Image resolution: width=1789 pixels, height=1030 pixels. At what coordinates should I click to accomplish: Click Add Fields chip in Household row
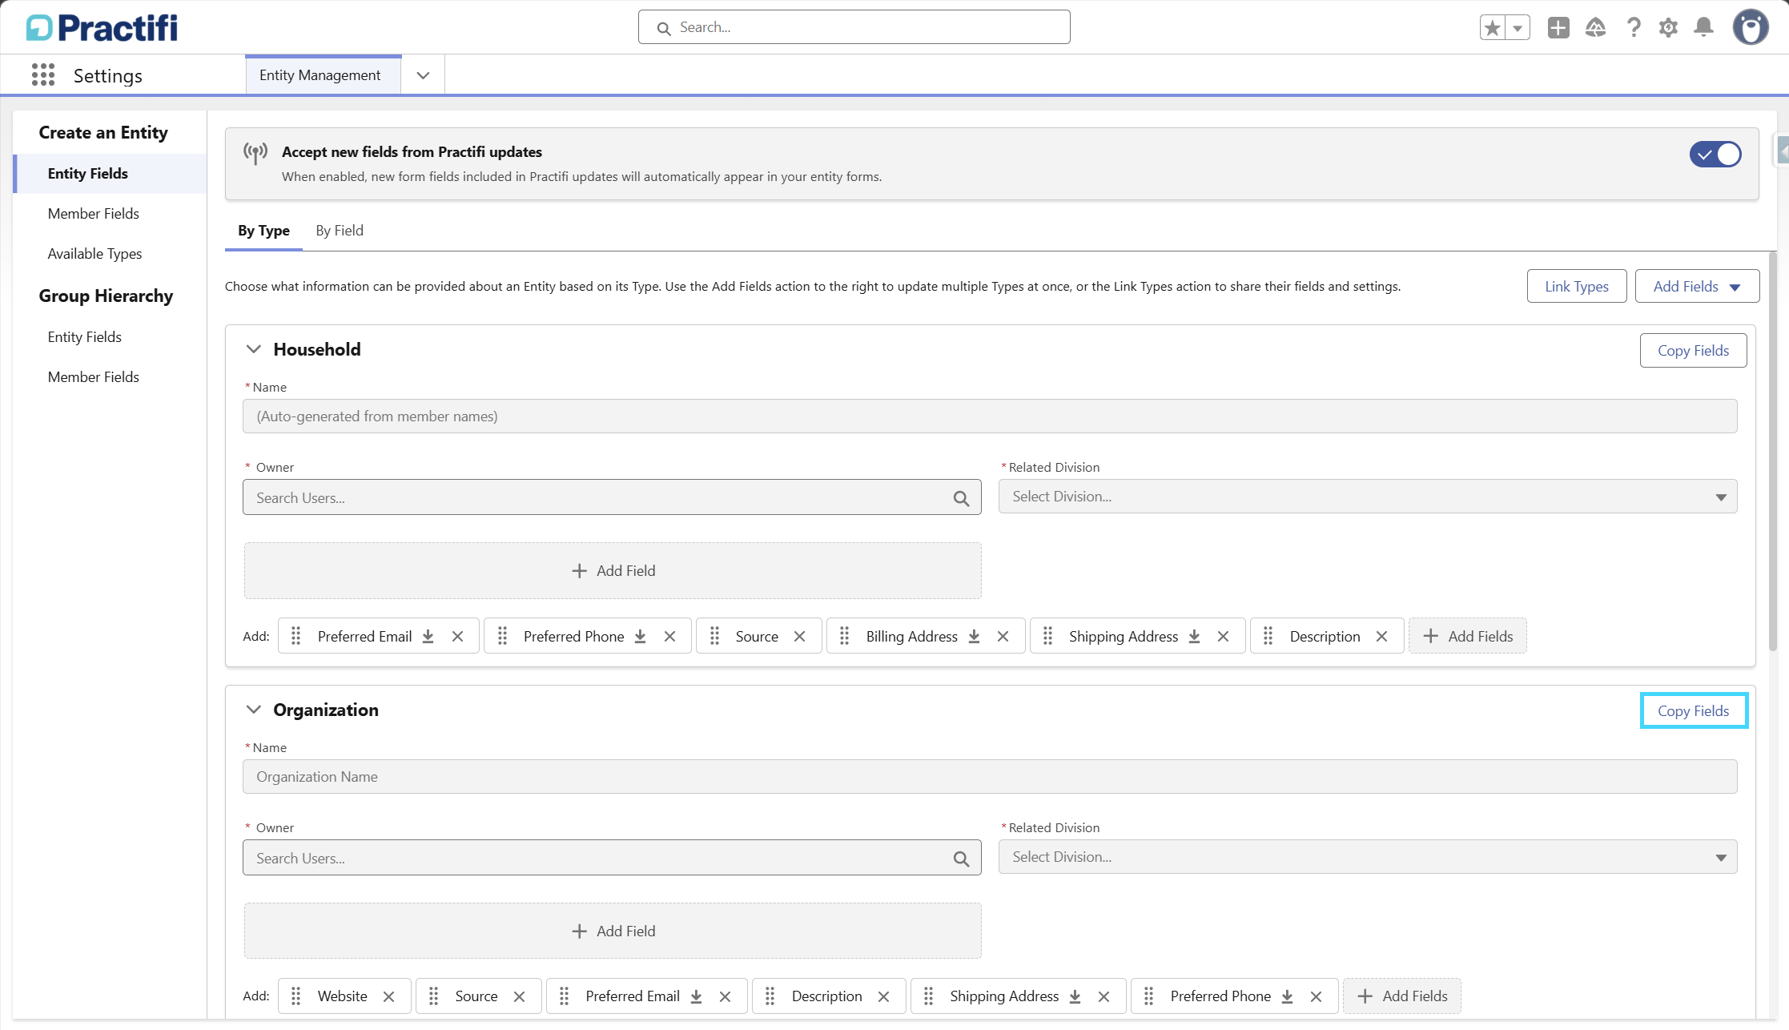click(x=1467, y=637)
